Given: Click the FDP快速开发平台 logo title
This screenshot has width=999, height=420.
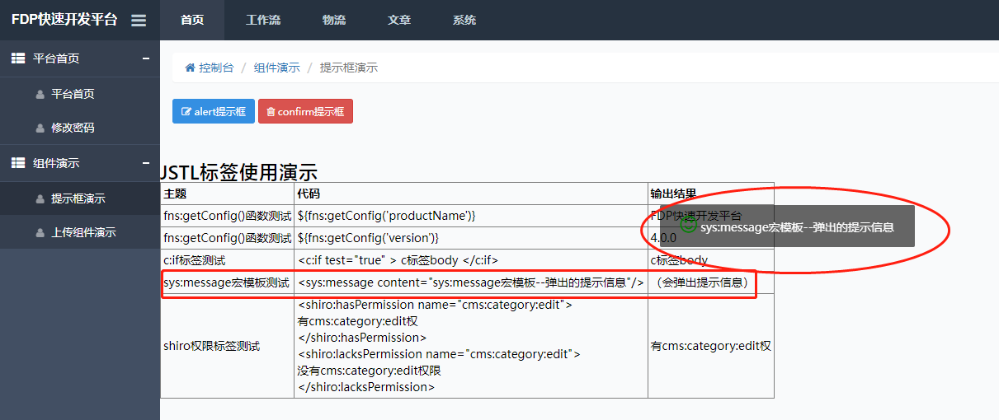Looking at the screenshot, I should click(x=64, y=20).
